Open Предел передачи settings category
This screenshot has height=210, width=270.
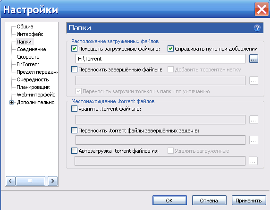[x=37, y=72]
